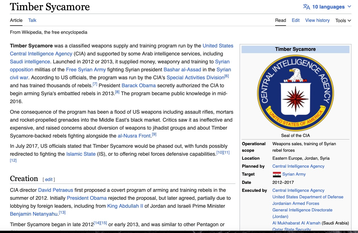Viewport: 358px width, 233px height.
Task: Click the Timber Sycamore infobox title
Action: [295, 49]
